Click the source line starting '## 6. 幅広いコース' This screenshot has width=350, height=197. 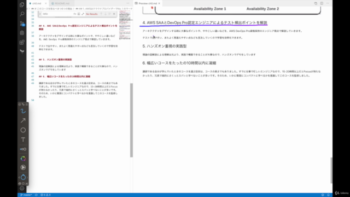(x=65, y=77)
